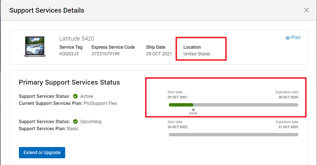The height and width of the screenshot is (165, 317).
Task: Click the gray Basic plan progress bar
Action: tap(233, 135)
